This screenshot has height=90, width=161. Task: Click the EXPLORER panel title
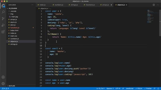12,5
